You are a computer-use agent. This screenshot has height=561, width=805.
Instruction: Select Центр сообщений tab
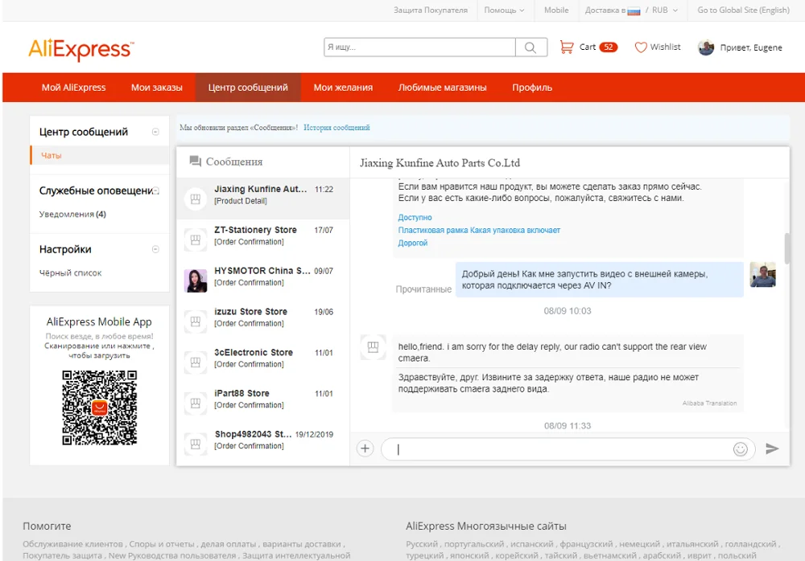248,87
